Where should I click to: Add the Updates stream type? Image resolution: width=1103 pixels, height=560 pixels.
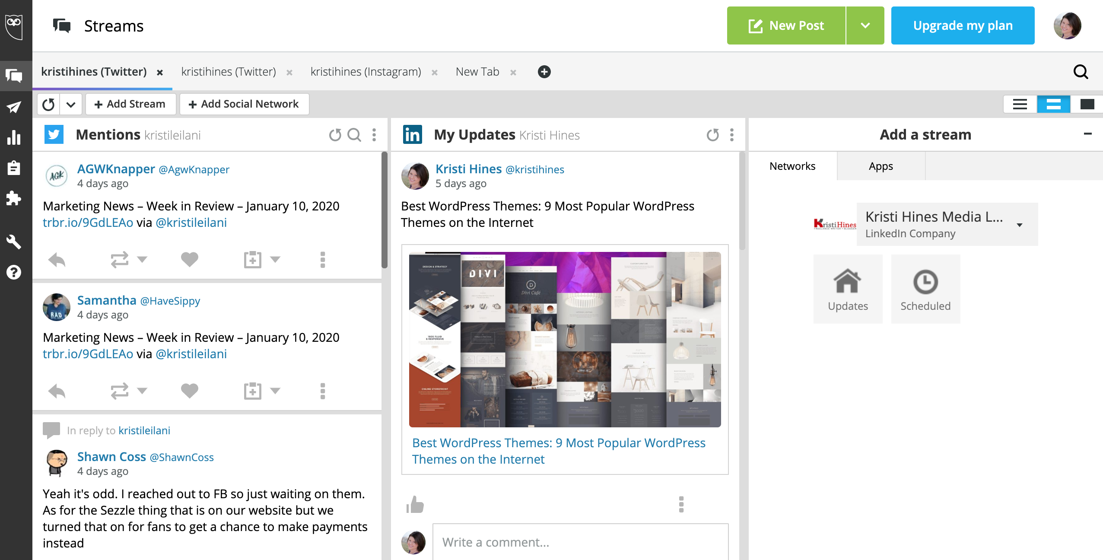848,289
